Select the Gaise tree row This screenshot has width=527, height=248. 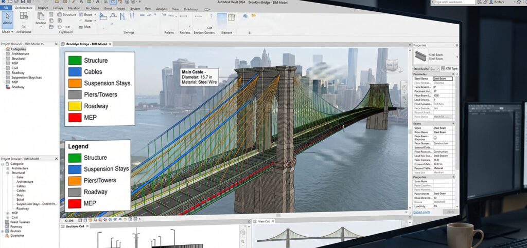(x=20, y=177)
